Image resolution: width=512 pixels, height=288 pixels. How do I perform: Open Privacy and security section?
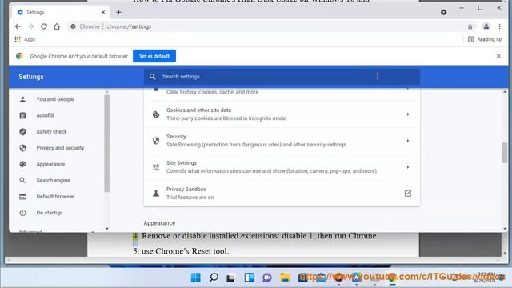click(x=60, y=148)
